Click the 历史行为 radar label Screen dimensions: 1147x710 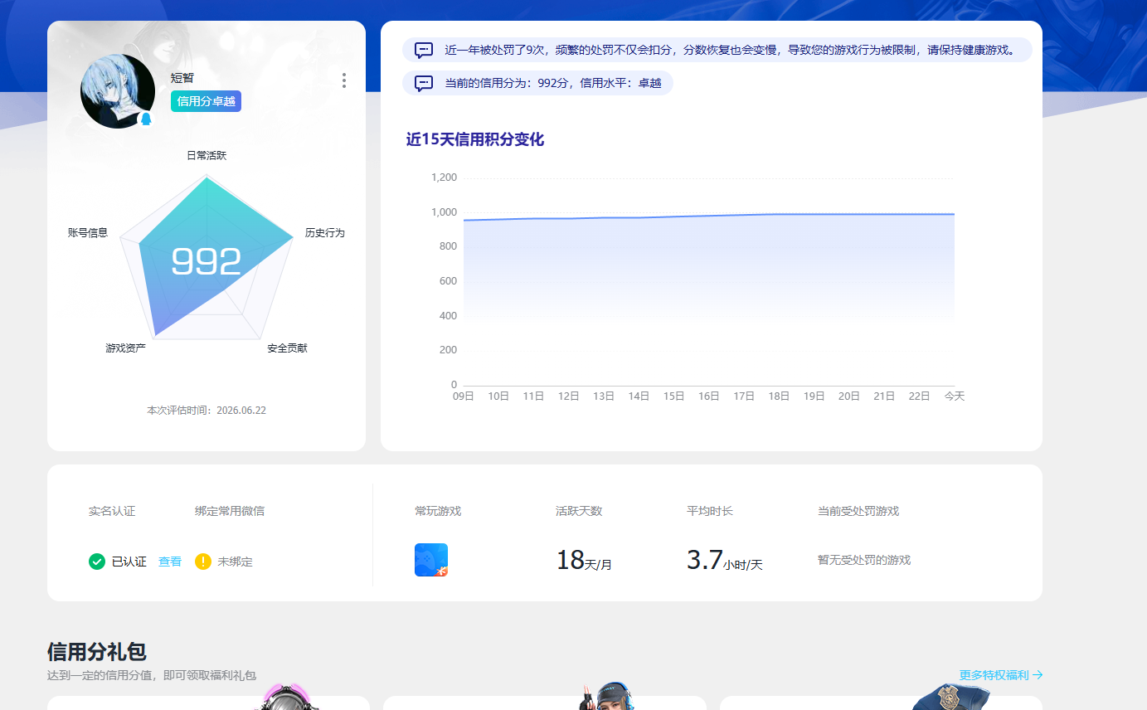[x=325, y=233]
